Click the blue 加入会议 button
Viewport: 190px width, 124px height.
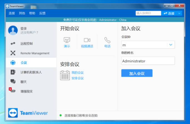137,73
